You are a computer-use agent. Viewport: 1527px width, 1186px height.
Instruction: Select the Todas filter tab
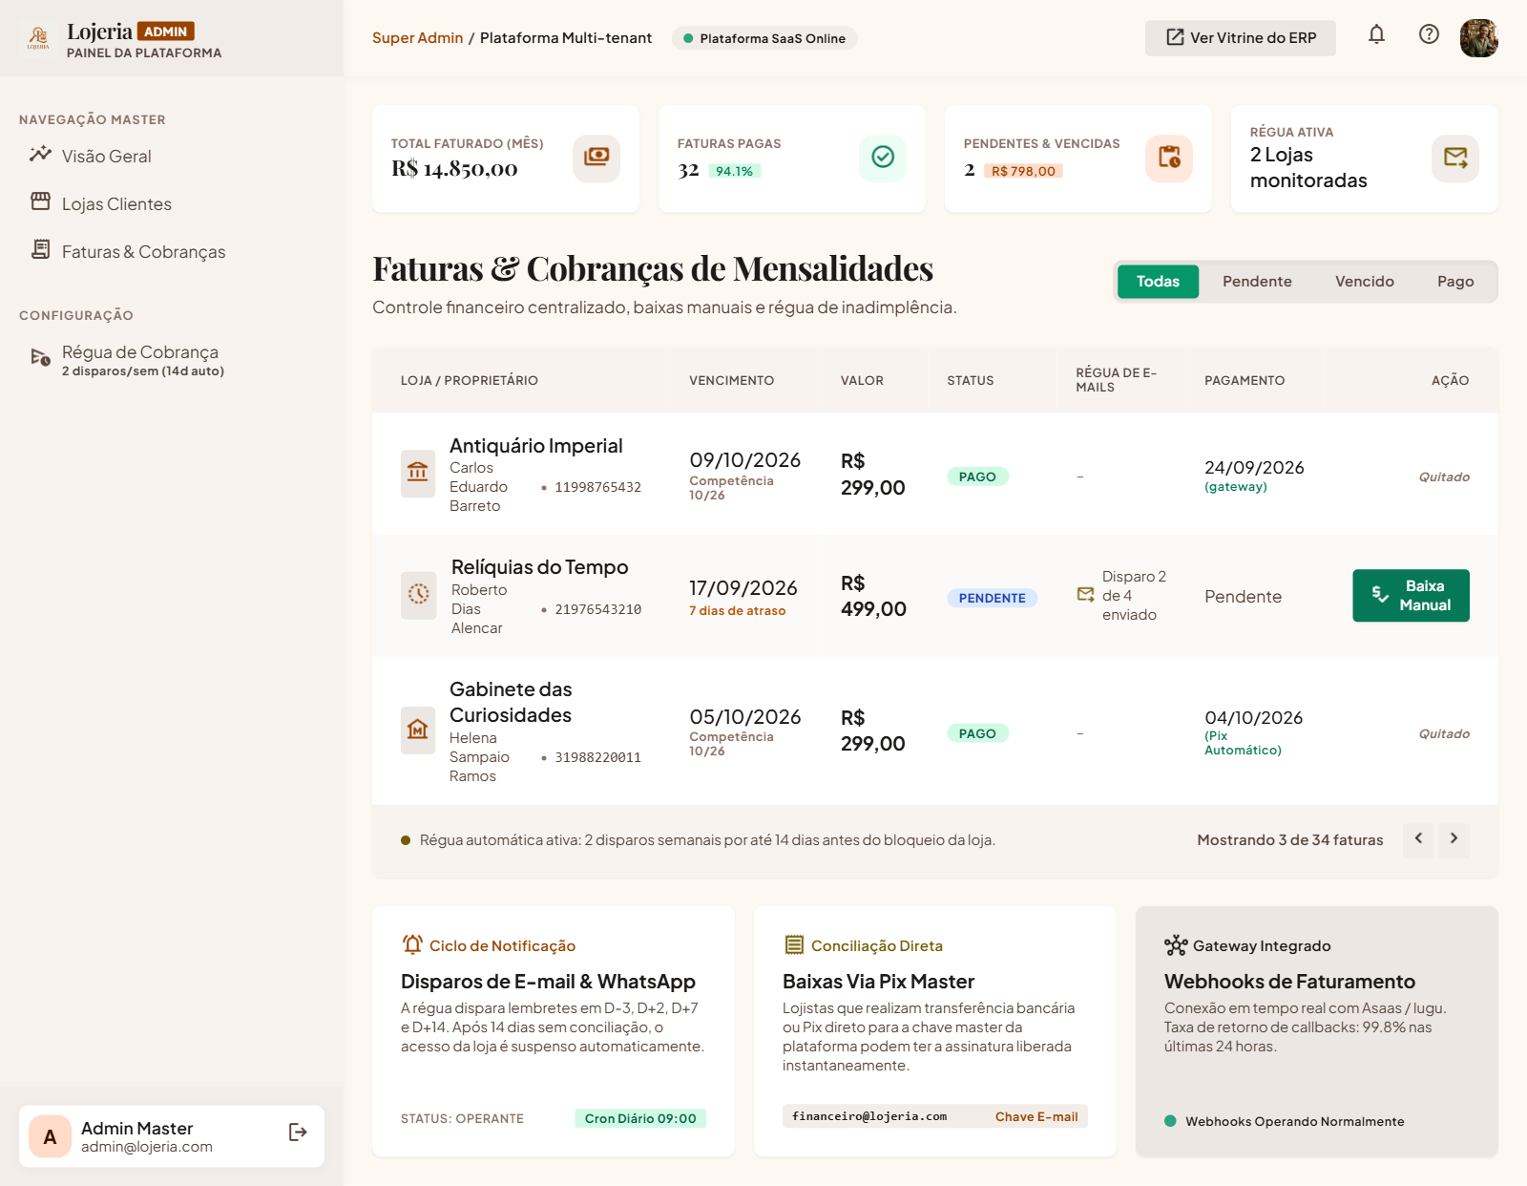(1158, 282)
